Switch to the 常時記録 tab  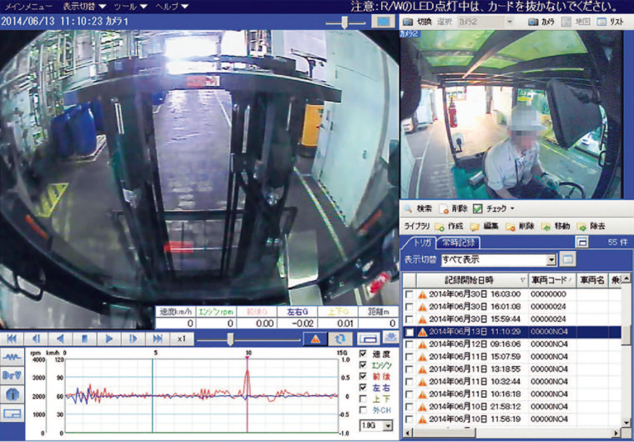[460, 242]
